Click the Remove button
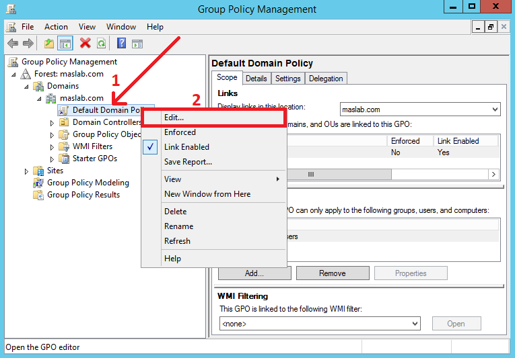 pyautogui.click(x=332, y=273)
